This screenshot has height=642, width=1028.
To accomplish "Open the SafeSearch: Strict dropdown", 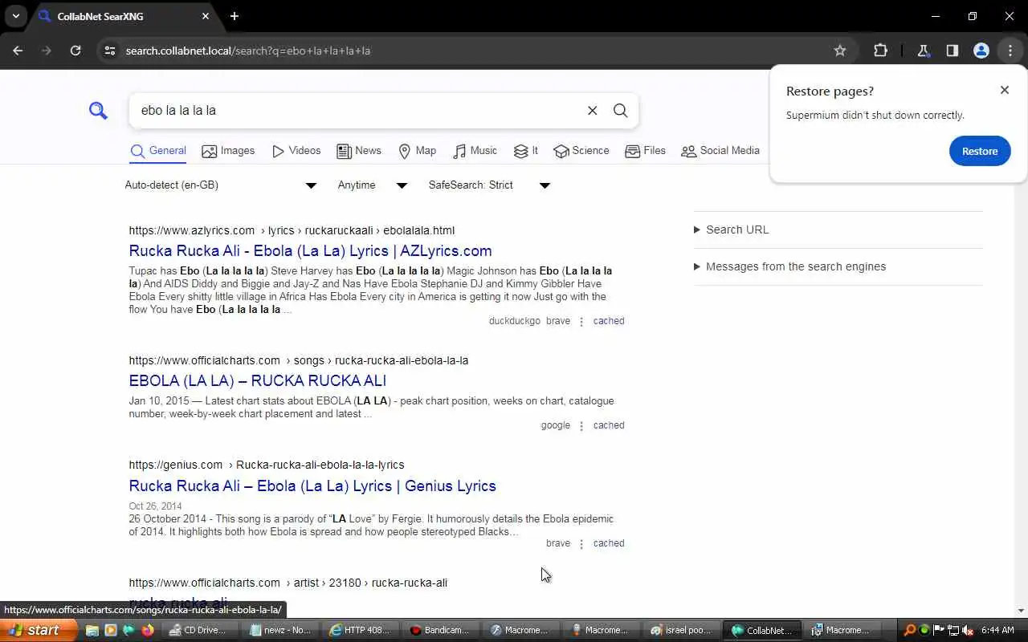I will coord(489,185).
